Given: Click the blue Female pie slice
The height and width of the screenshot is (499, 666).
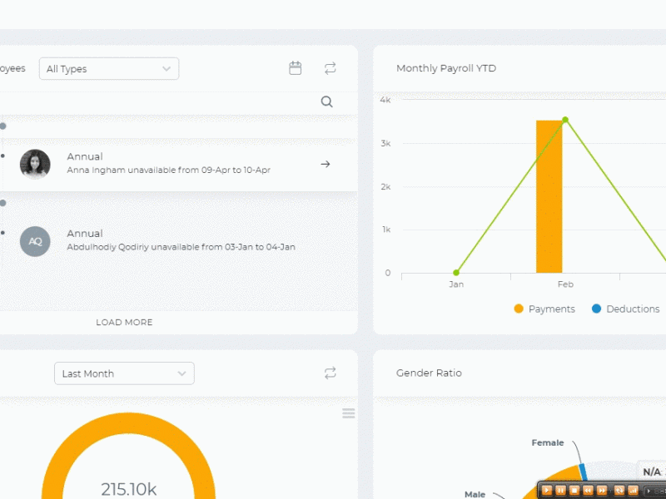Looking at the screenshot, I should pyautogui.click(x=584, y=472).
